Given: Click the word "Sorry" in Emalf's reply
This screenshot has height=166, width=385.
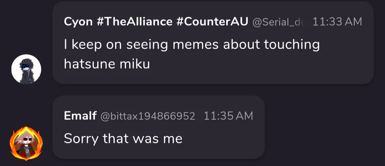Looking at the screenshot, I should pyautogui.click(x=81, y=139).
